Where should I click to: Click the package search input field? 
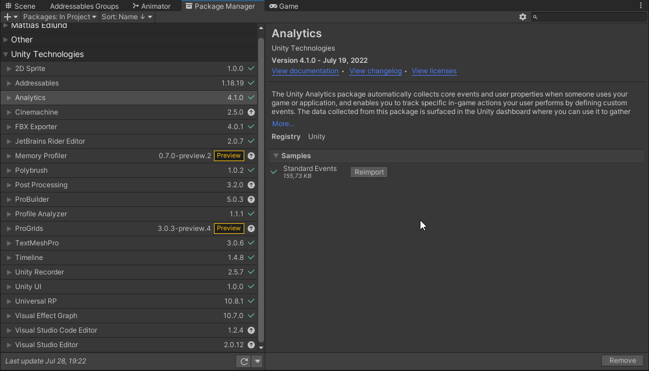590,17
